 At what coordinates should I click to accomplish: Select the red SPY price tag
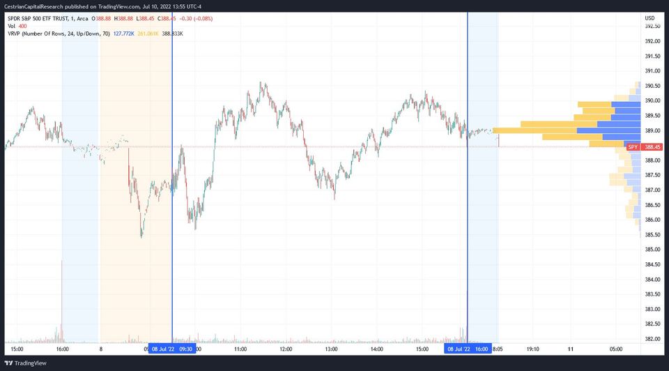(x=633, y=147)
